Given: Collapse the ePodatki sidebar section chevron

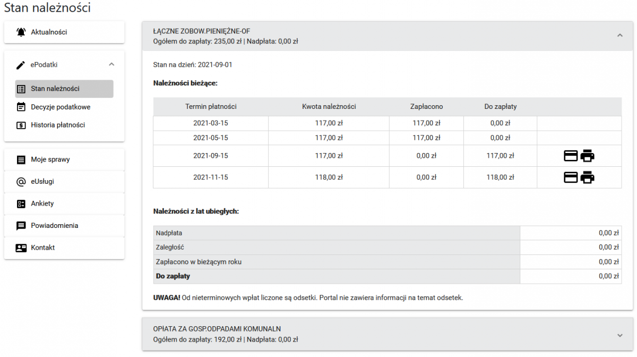Looking at the screenshot, I should click(111, 64).
